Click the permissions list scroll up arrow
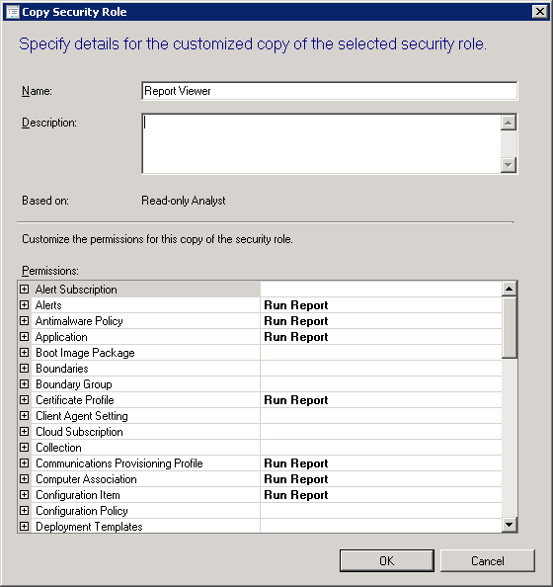 (x=510, y=289)
